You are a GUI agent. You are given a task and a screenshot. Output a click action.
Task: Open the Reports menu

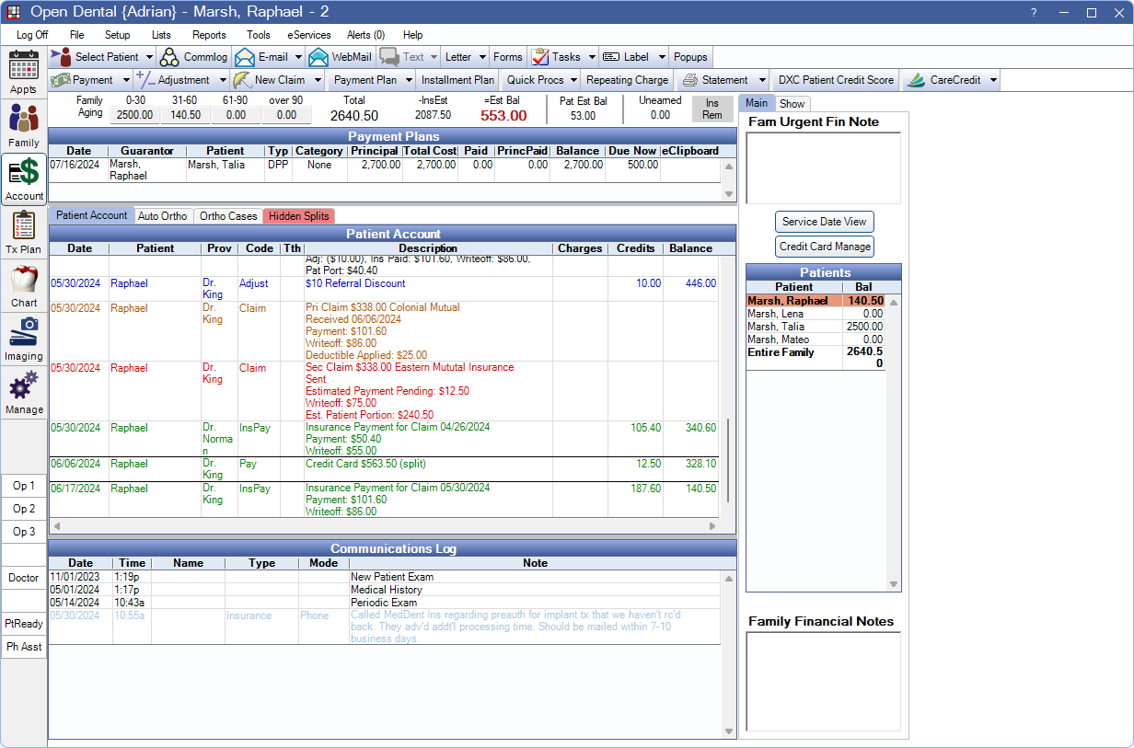209,34
